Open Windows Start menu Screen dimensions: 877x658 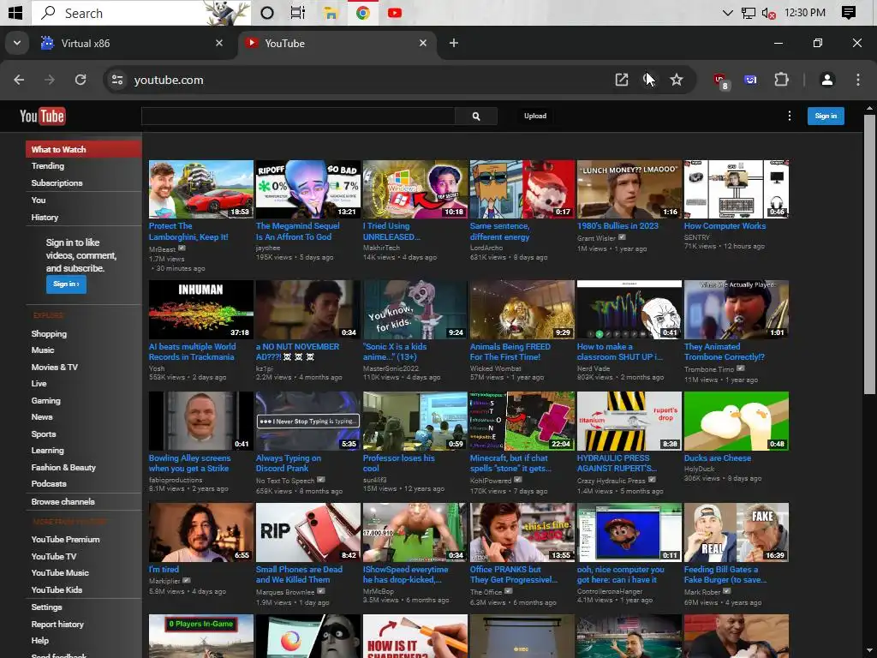pyautogui.click(x=15, y=12)
